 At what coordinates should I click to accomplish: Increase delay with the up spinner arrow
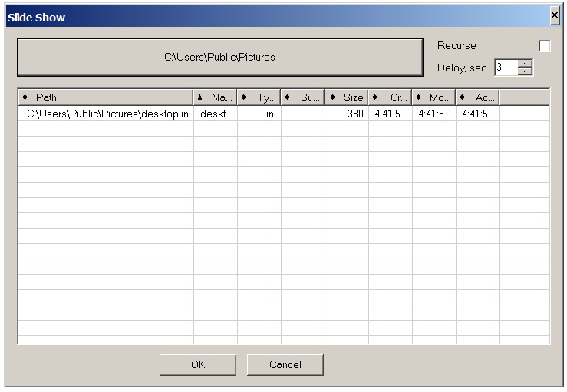point(525,63)
